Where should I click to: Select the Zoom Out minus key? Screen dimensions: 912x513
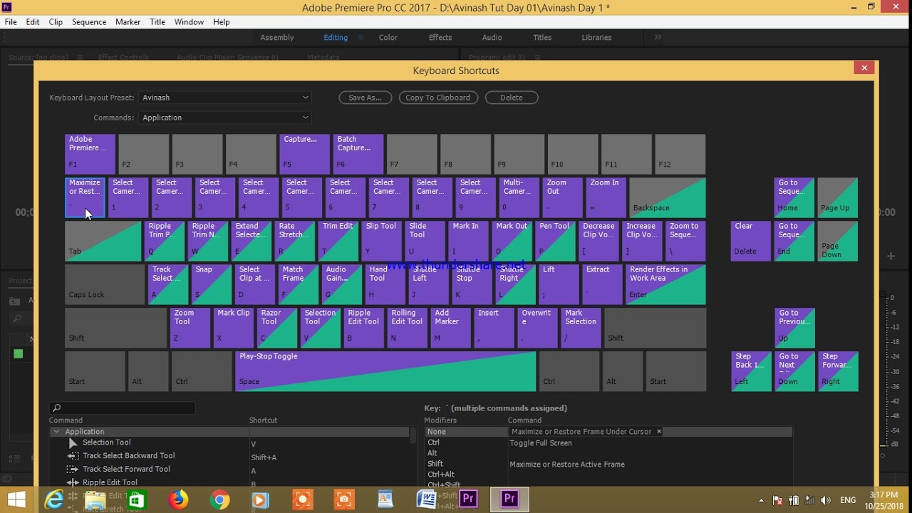tap(562, 197)
